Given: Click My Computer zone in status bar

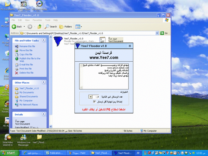Looking at the screenshot, I should (148, 131).
